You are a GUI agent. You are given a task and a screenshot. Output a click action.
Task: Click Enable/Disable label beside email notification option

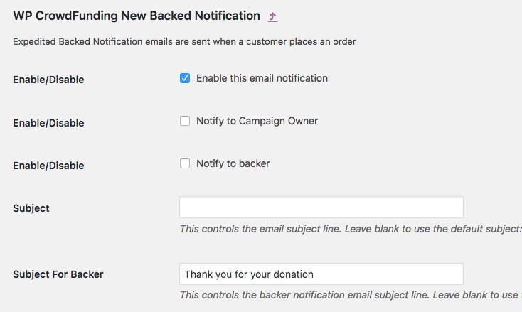coord(48,80)
